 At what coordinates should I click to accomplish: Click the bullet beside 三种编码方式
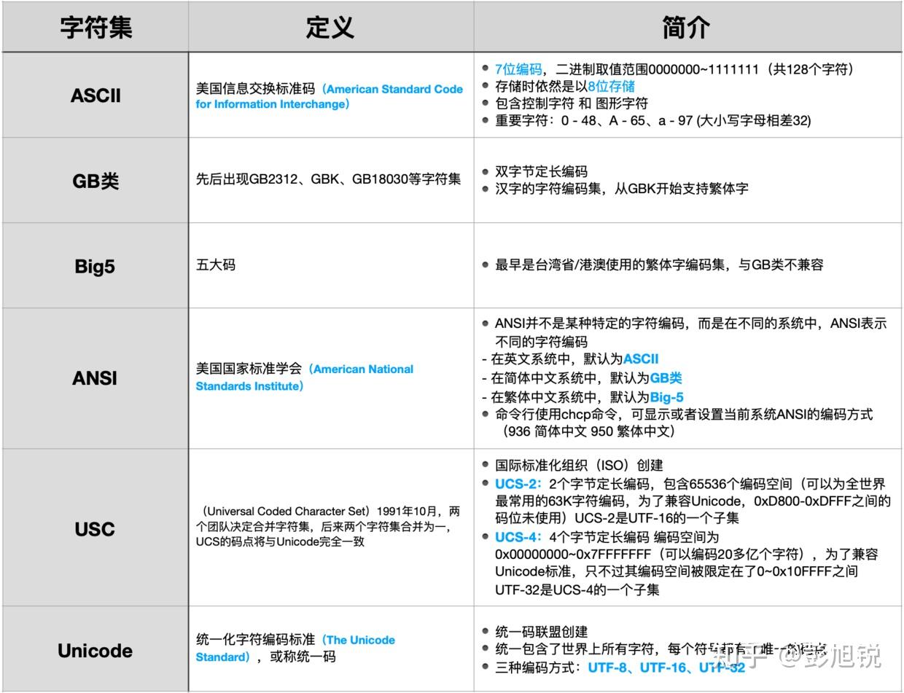coord(485,666)
